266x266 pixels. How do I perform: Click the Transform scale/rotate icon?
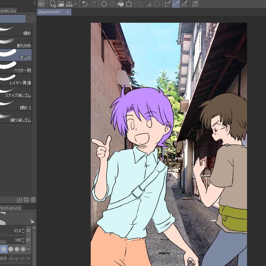[129, 4]
